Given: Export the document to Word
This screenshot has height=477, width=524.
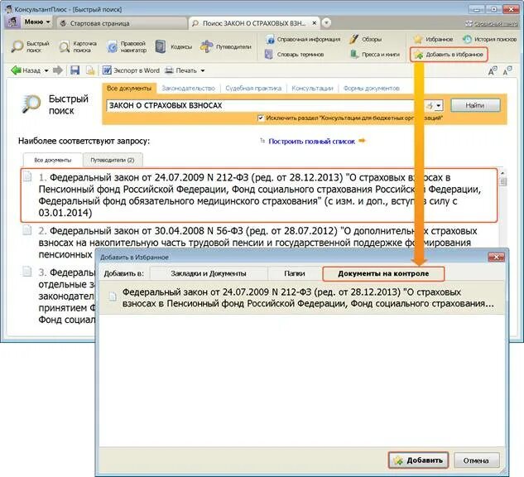Looking at the screenshot, I should [x=131, y=70].
